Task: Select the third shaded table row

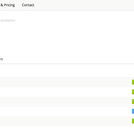Action: [x=67, y=102]
